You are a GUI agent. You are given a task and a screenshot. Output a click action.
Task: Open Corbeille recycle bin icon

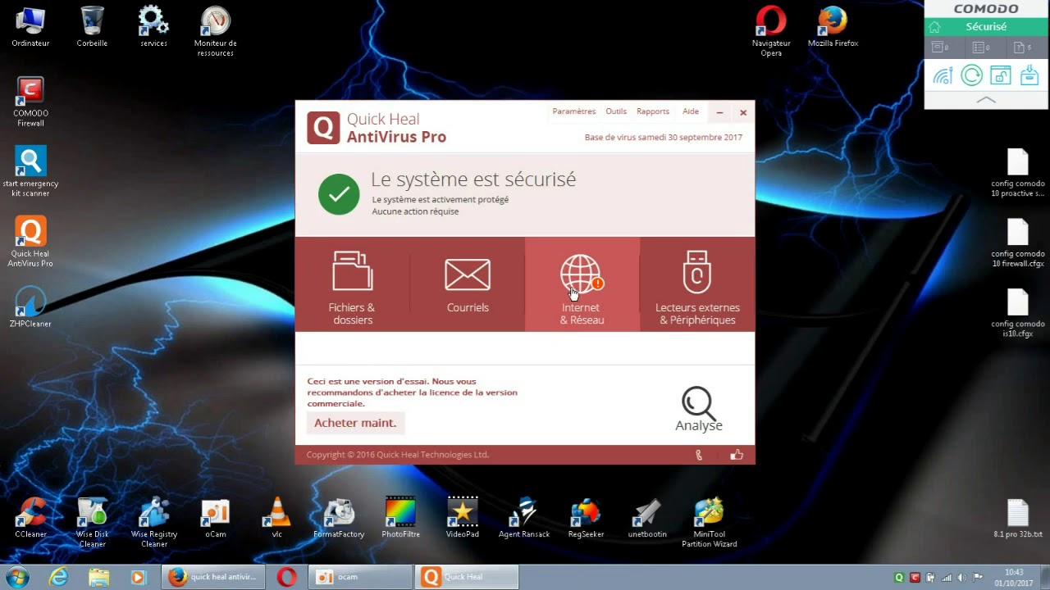click(x=92, y=27)
